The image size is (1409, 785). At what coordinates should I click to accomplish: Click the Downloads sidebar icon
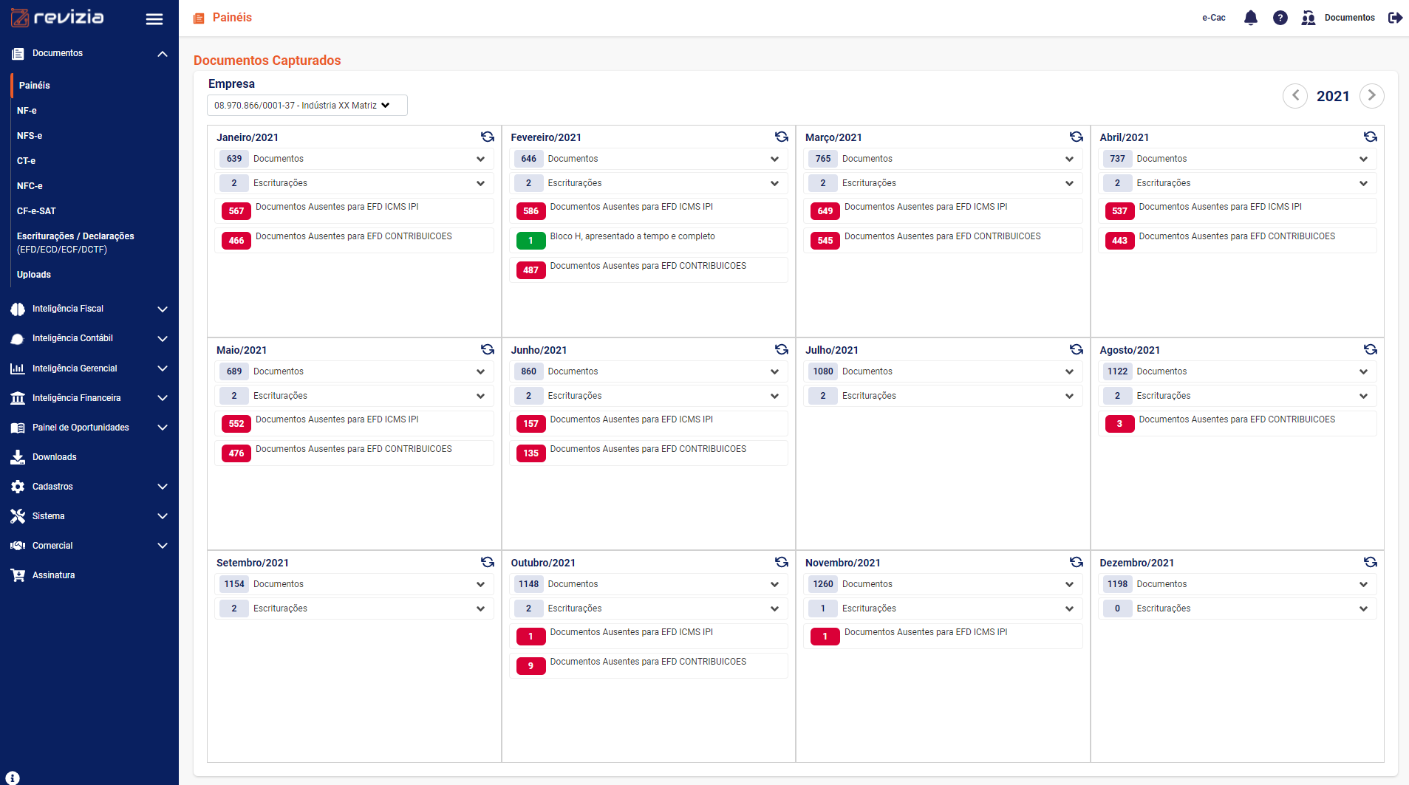(x=18, y=457)
